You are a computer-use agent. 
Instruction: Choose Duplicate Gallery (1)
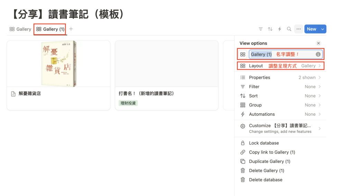[269, 161]
